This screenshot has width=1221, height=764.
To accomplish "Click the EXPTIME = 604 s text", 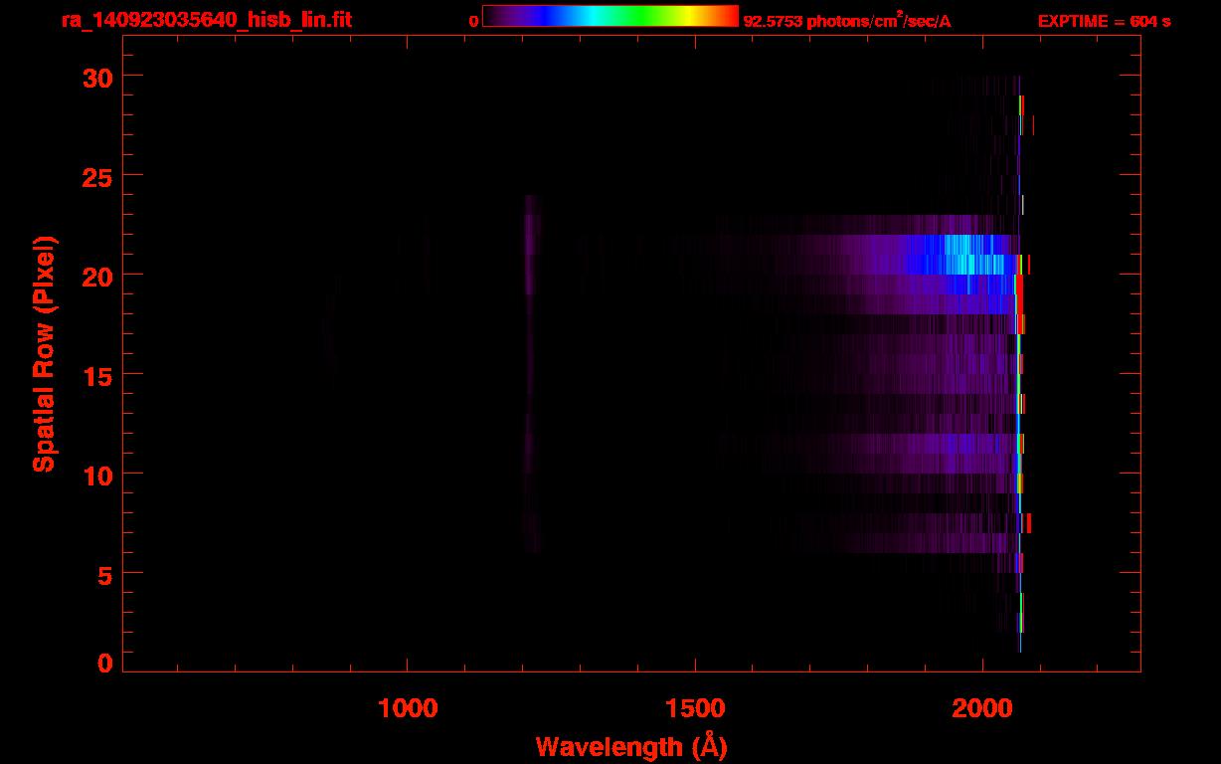I will tap(1104, 21).
